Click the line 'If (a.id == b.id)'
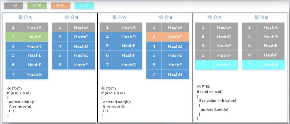290x124 pixels. point(209,92)
